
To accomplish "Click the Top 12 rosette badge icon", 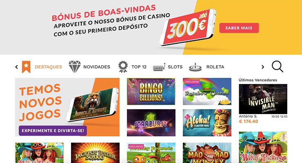I will (x=123, y=67).
